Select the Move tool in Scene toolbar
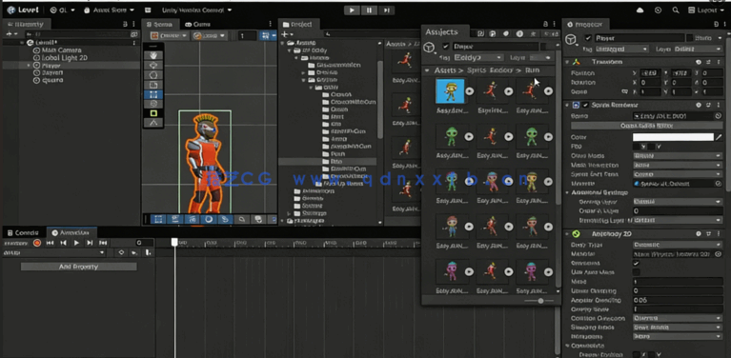Screen dimensions: 731x358 [153, 65]
